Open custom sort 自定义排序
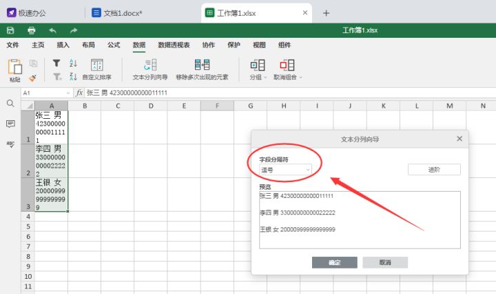Screen dimensions: 496x294 (97, 69)
